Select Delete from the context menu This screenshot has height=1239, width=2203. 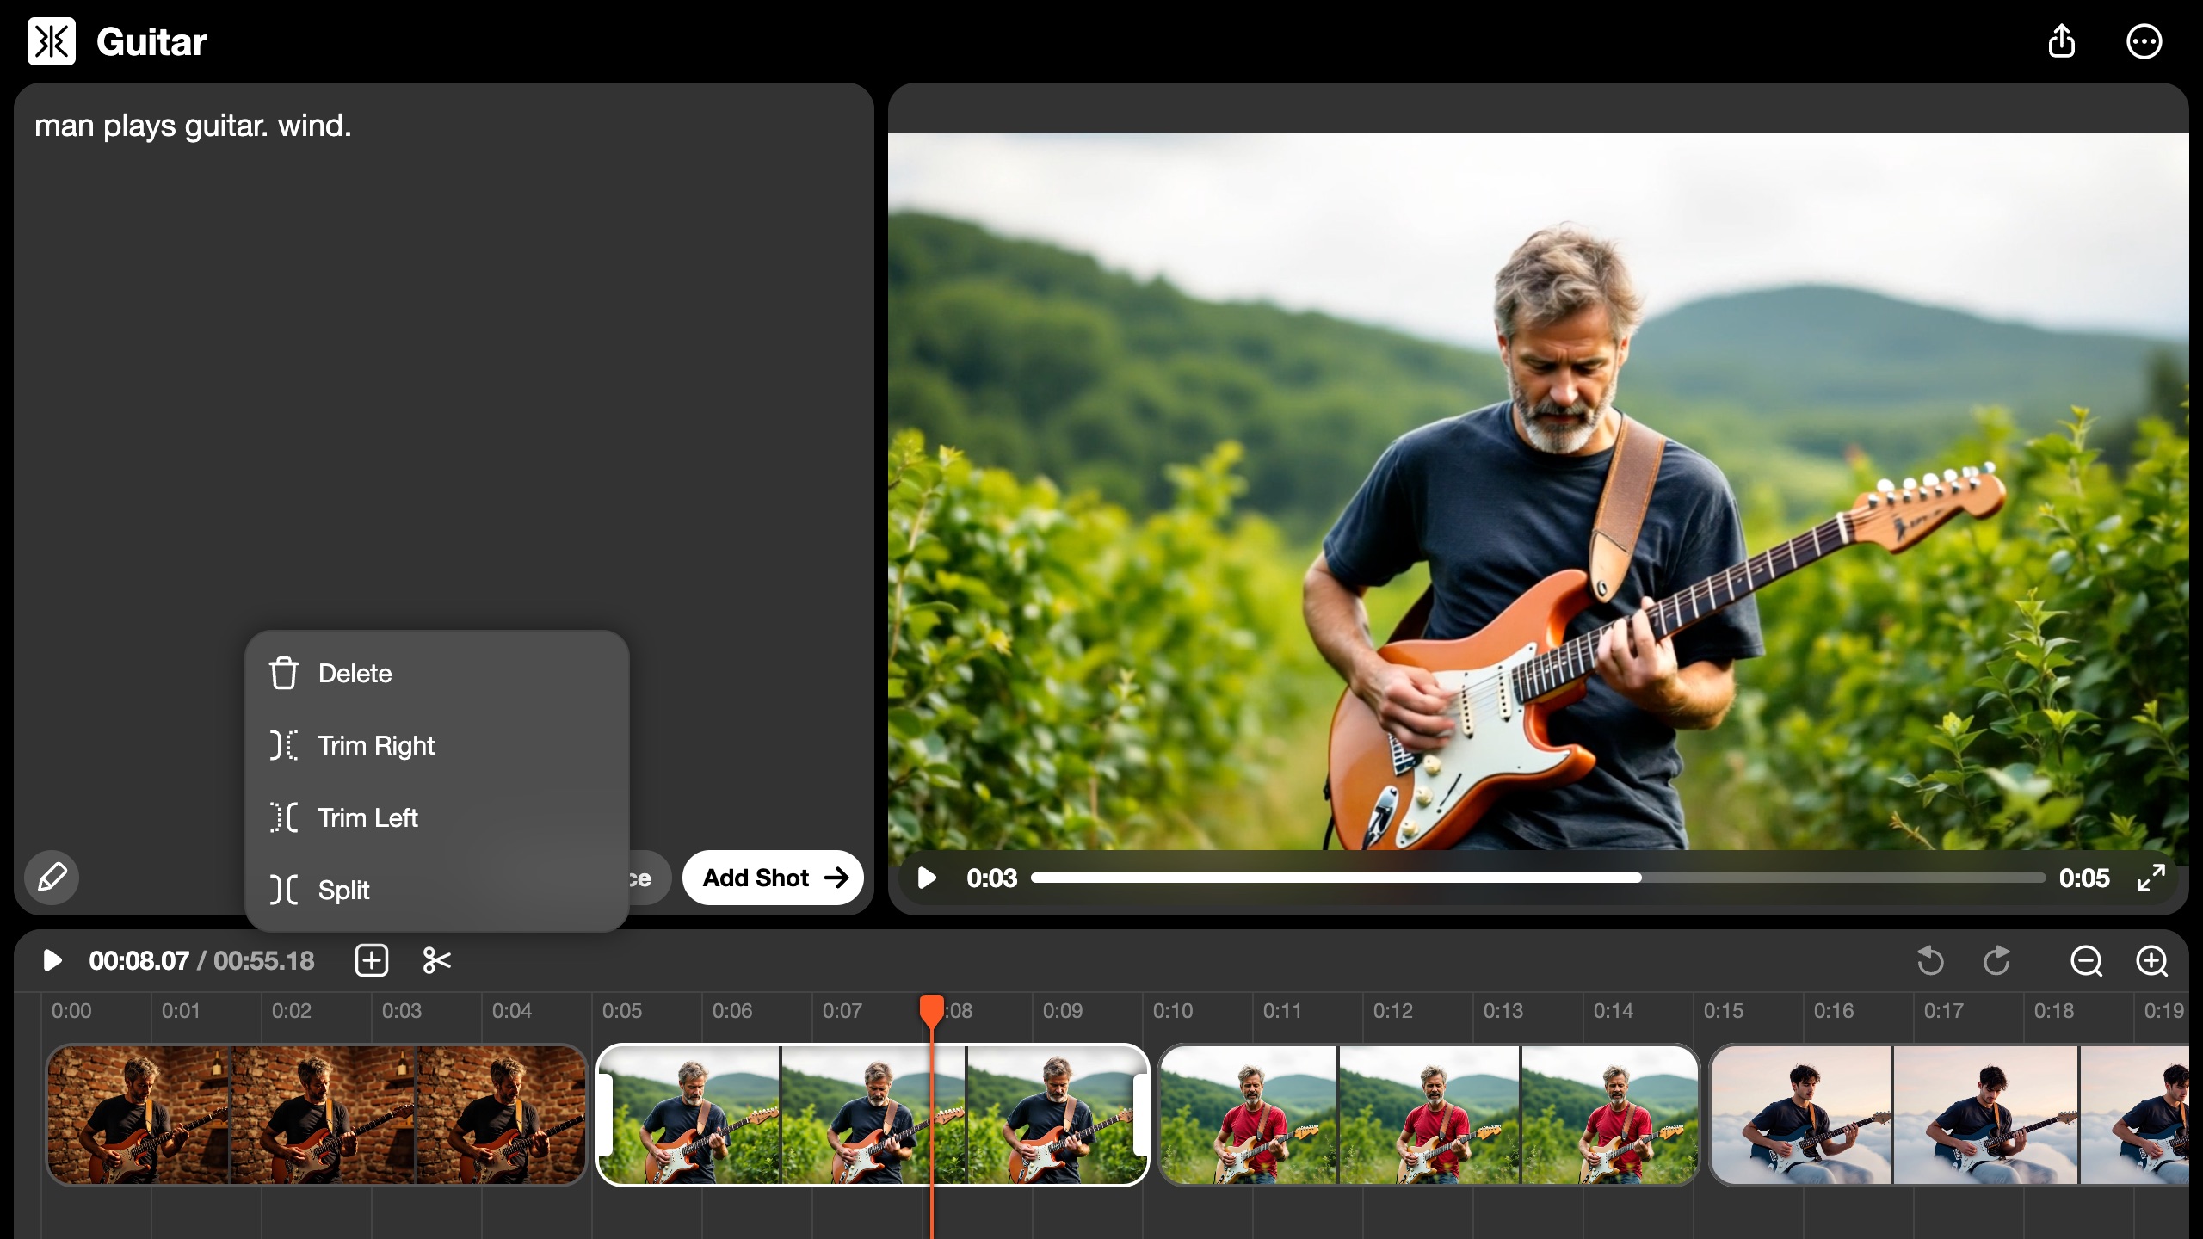coord(437,674)
